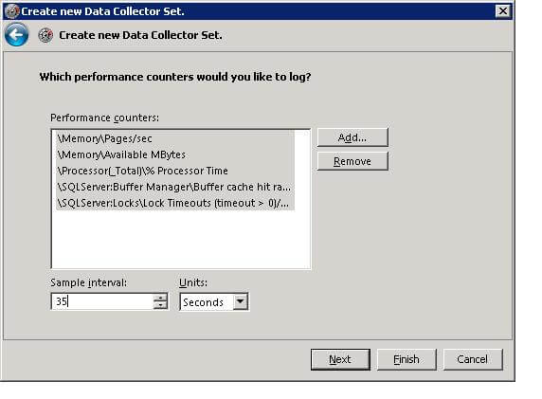Select SQLServer:Buffer Manager cache hit ratio counter
Viewport: 542px width, 399px height.
point(175,187)
